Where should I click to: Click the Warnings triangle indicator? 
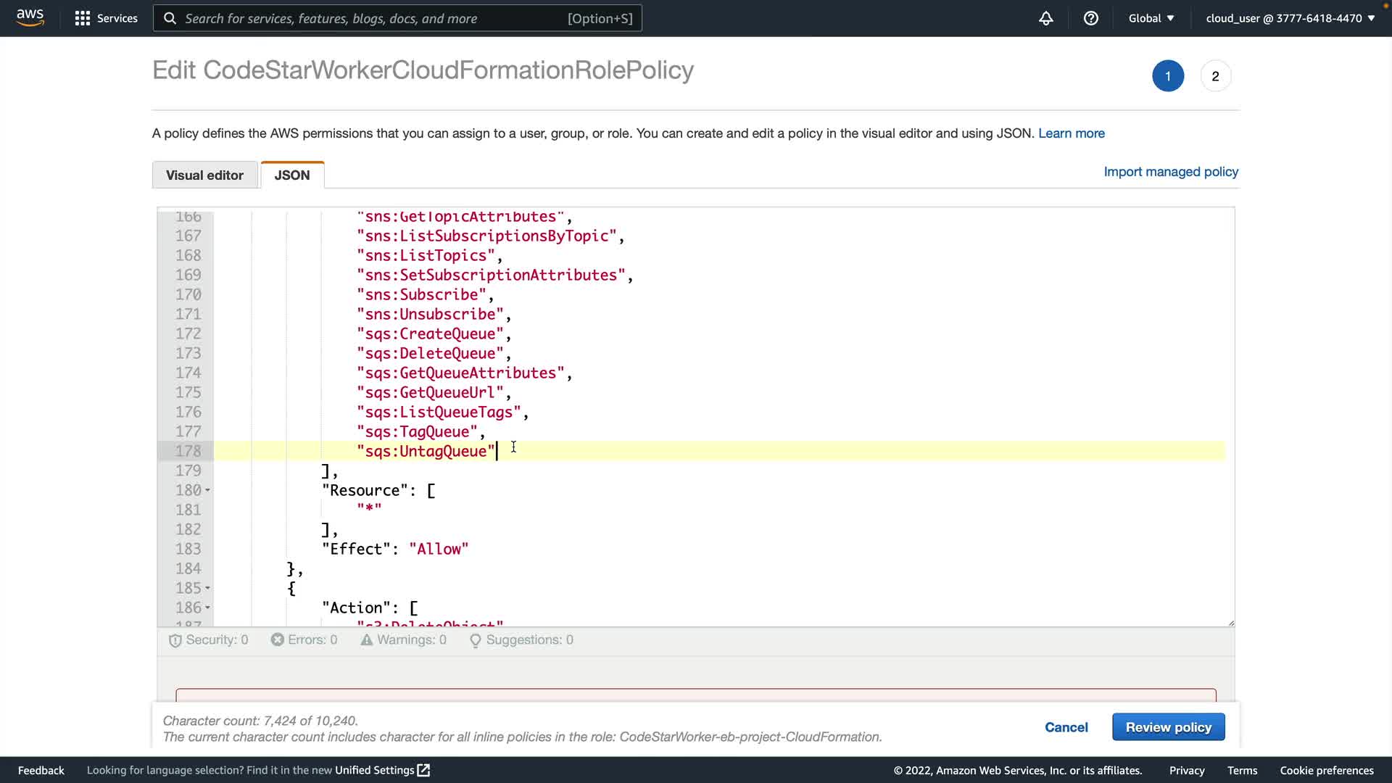tap(367, 640)
